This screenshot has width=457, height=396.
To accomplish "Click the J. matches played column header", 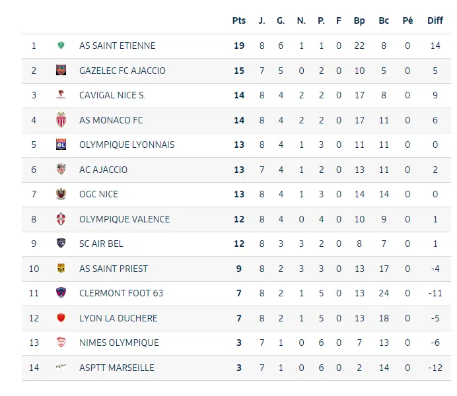I will (262, 20).
